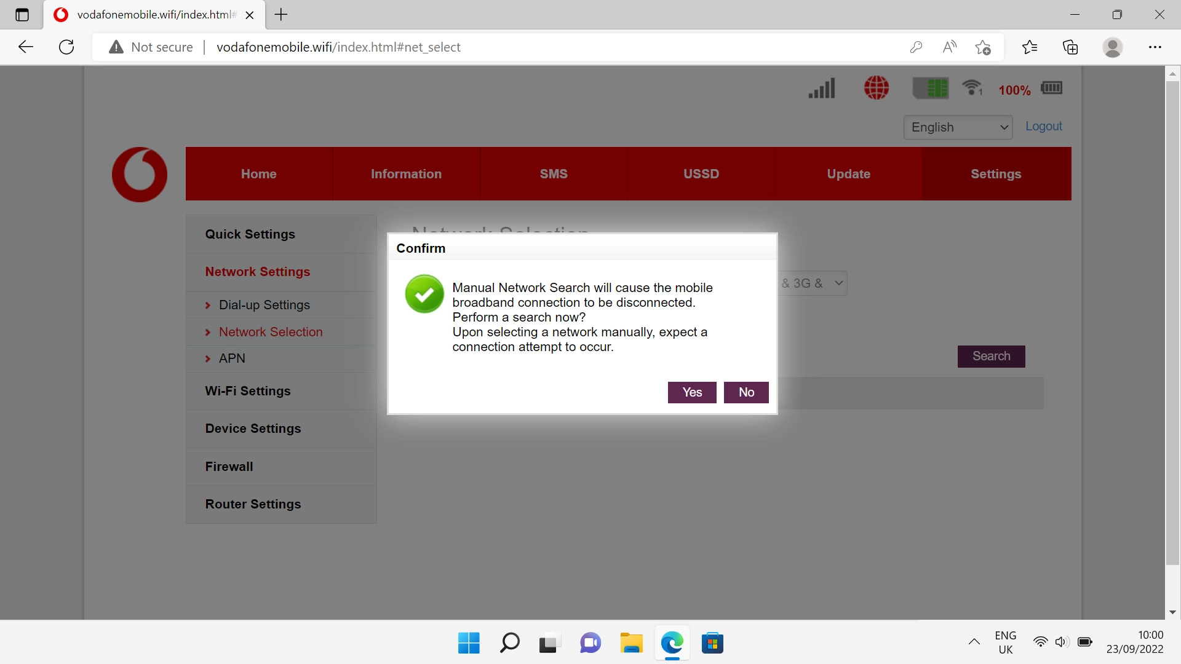Image resolution: width=1181 pixels, height=664 pixels.
Task: Go to the Update tab
Action: click(848, 174)
